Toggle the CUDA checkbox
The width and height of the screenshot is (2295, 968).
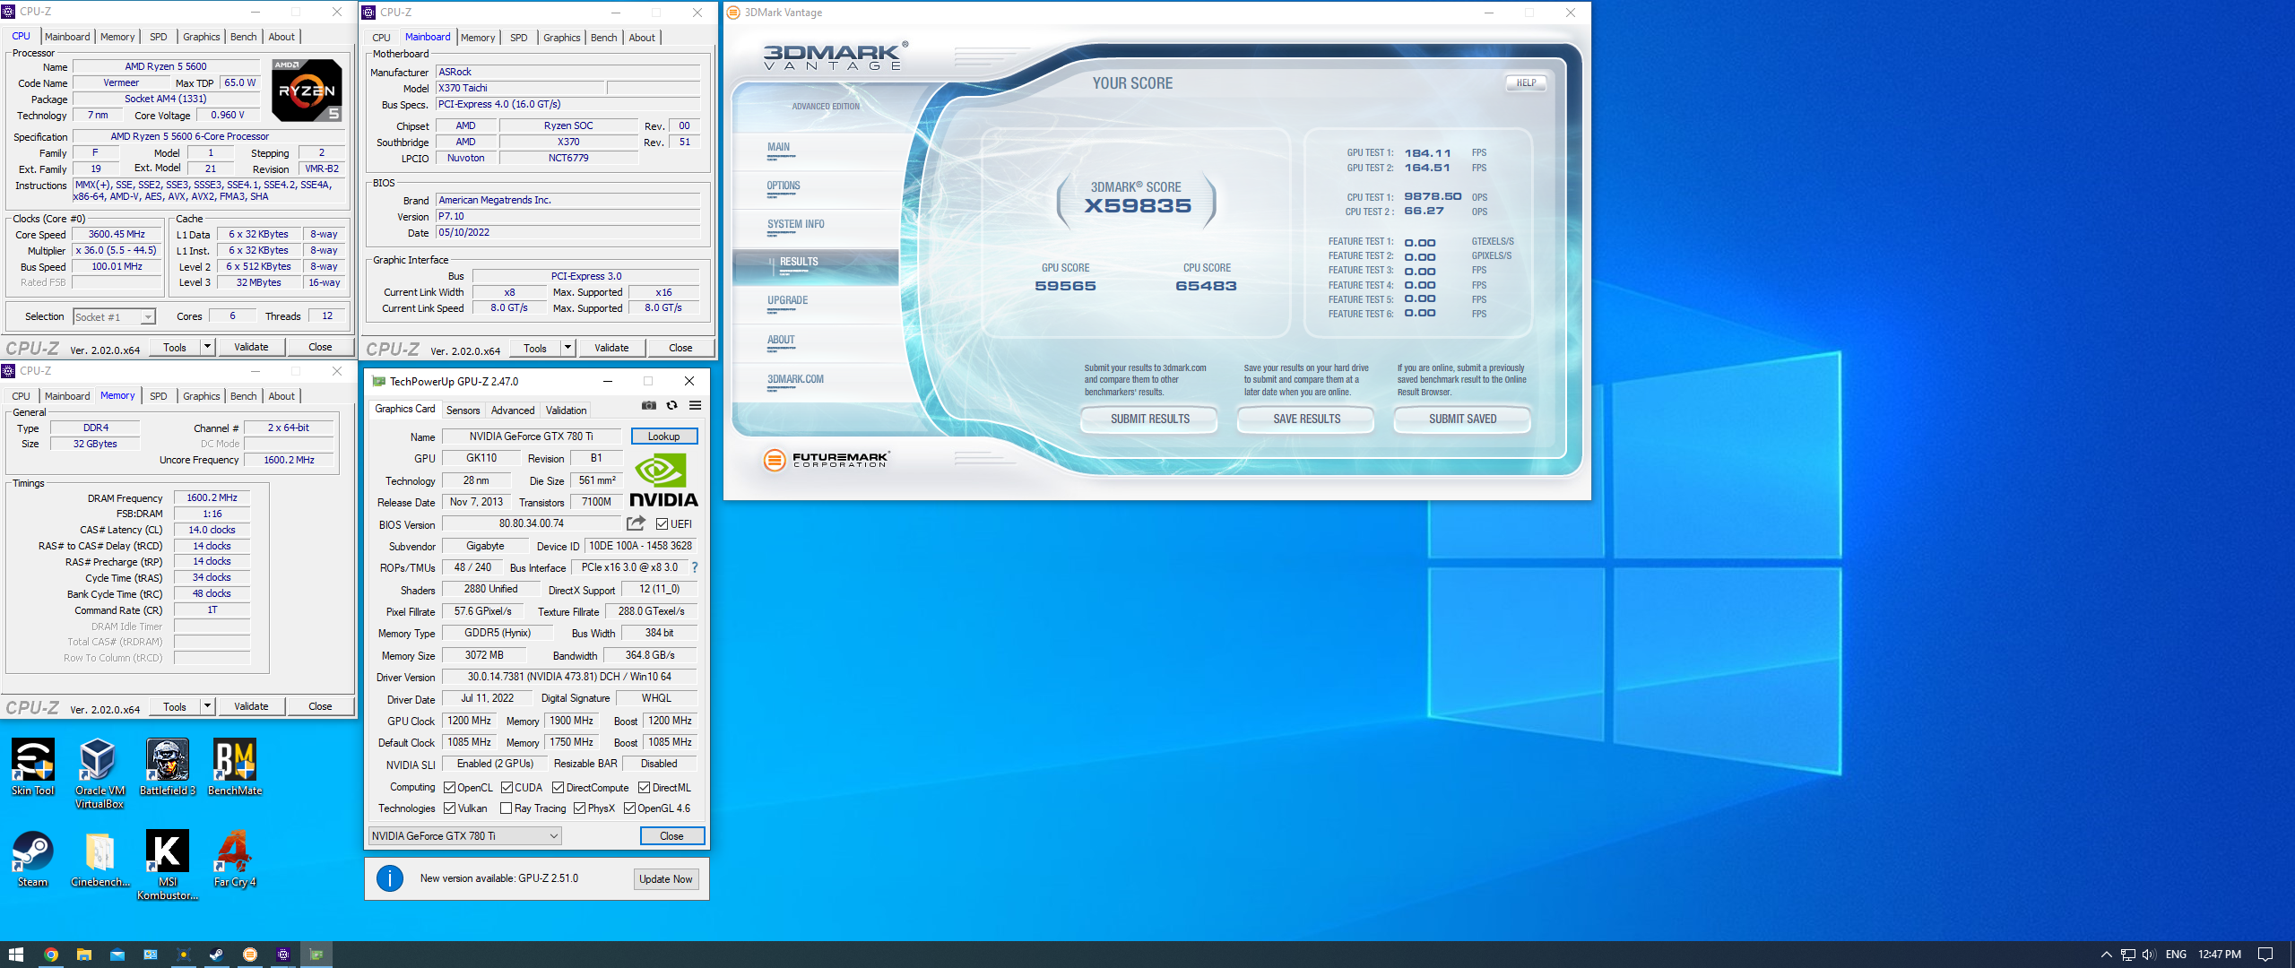point(507,788)
